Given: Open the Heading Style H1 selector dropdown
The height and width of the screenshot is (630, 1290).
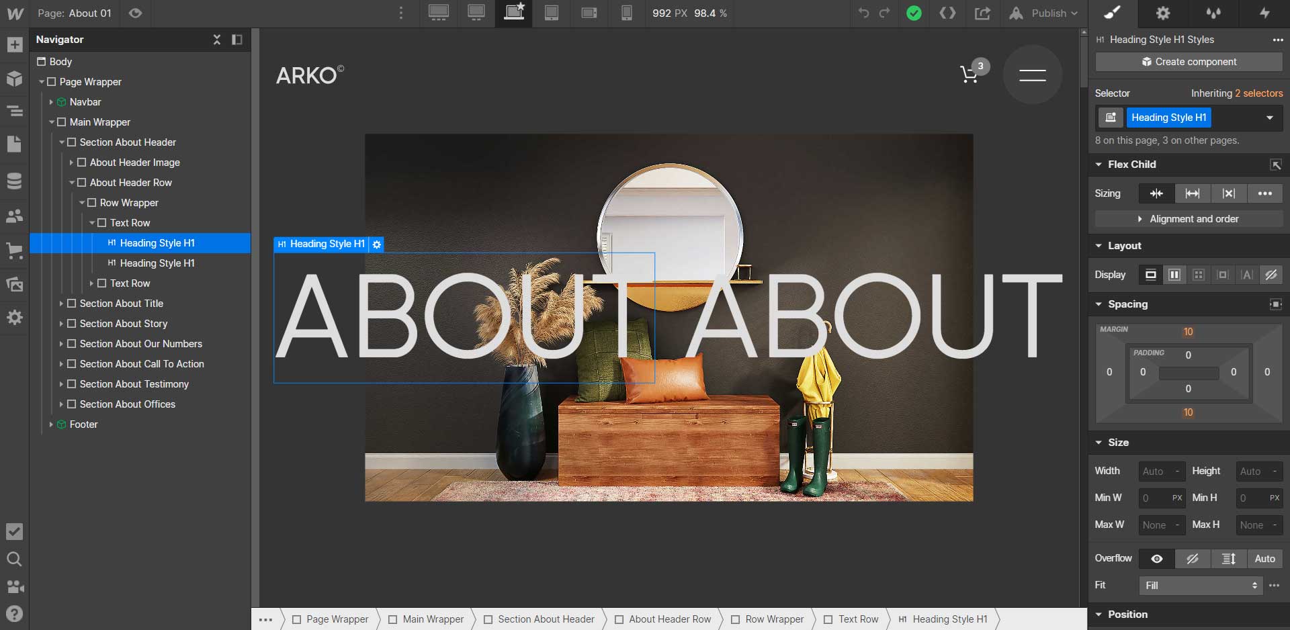Looking at the screenshot, I should click(1270, 118).
